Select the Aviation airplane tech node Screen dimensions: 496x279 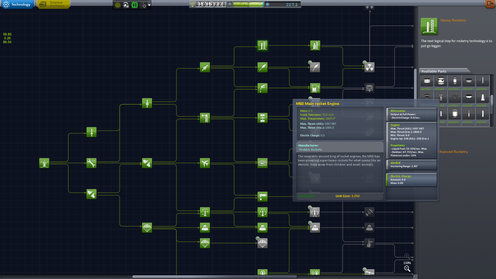tap(205, 163)
